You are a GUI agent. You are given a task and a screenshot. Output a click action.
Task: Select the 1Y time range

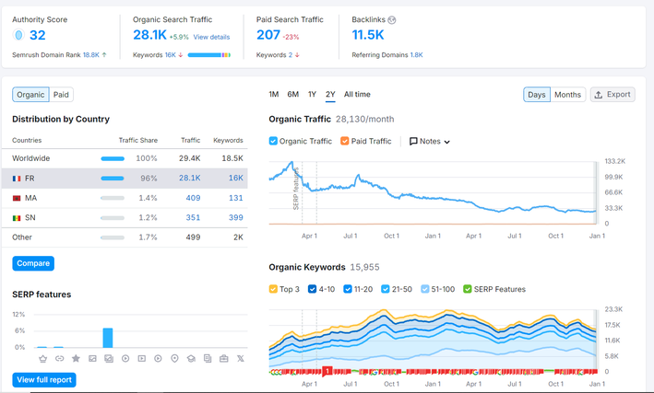click(x=312, y=95)
